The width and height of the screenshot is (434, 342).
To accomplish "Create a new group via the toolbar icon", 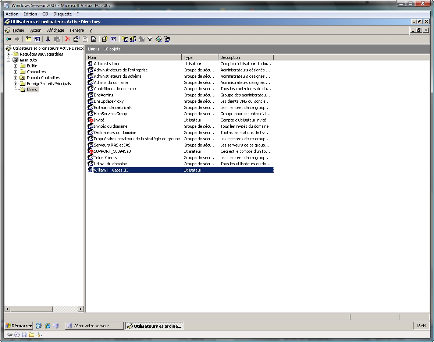I will pos(133,39).
